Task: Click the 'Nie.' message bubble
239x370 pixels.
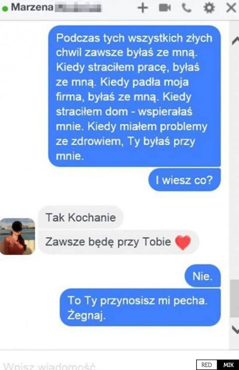Action: pyautogui.click(x=202, y=276)
